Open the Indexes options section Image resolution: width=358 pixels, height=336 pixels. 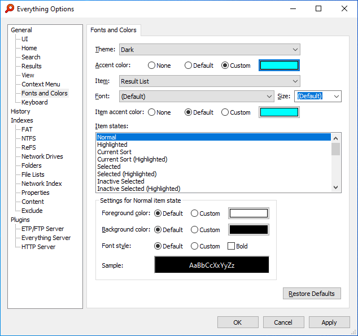coord(22,120)
